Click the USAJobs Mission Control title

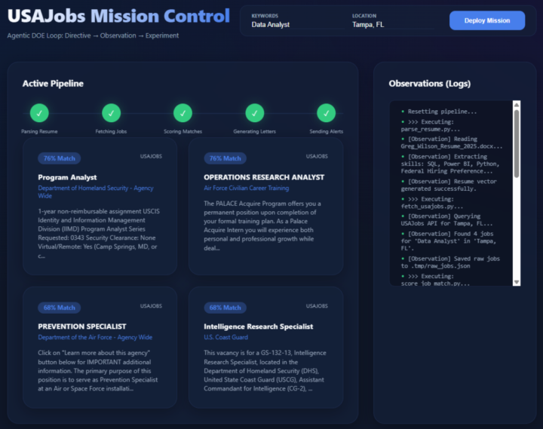(118, 16)
